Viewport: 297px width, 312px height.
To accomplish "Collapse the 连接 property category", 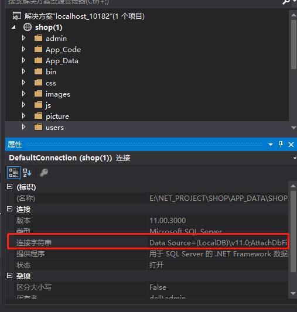I will point(9,209).
